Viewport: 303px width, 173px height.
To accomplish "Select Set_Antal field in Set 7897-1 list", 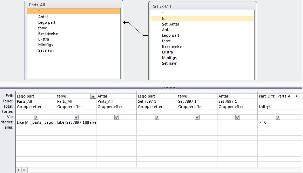I will pos(170,24).
